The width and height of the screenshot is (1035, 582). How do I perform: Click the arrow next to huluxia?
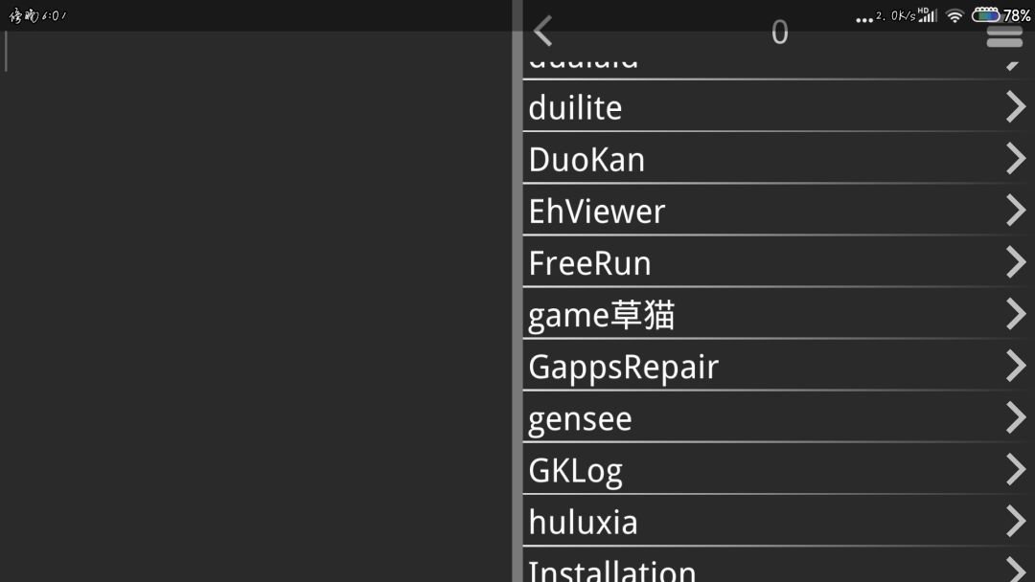click(x=1016, y=522)
